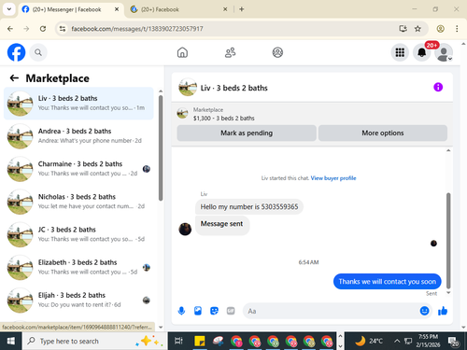The height and width of the screenshot is (350, 467).
Task: Click the View buyer profile link
Action: [x=333, y=178]
